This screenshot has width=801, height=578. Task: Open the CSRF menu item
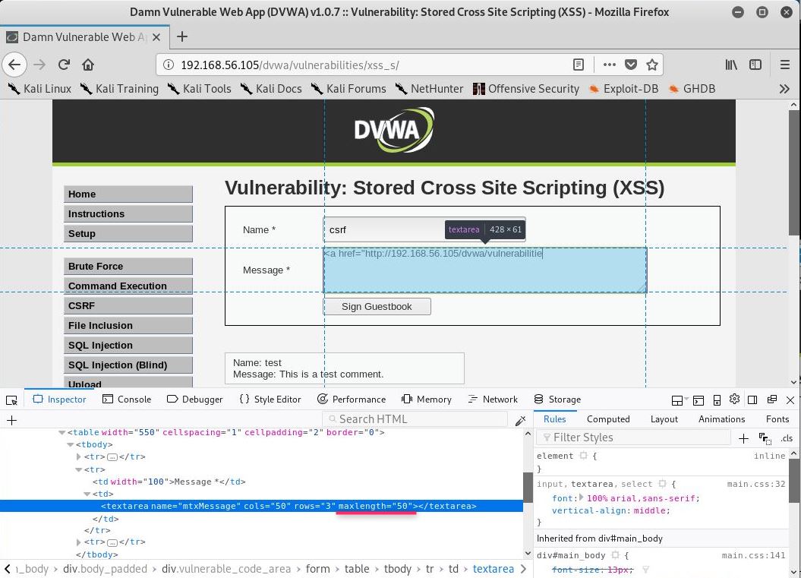(x=128, y=305)
